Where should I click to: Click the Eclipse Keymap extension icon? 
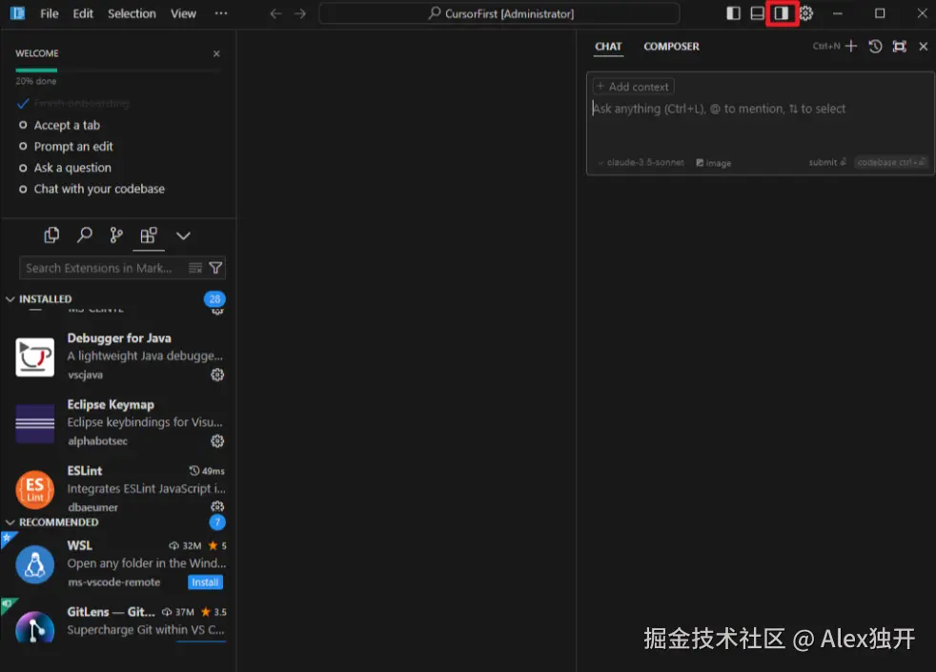[34, 423]
